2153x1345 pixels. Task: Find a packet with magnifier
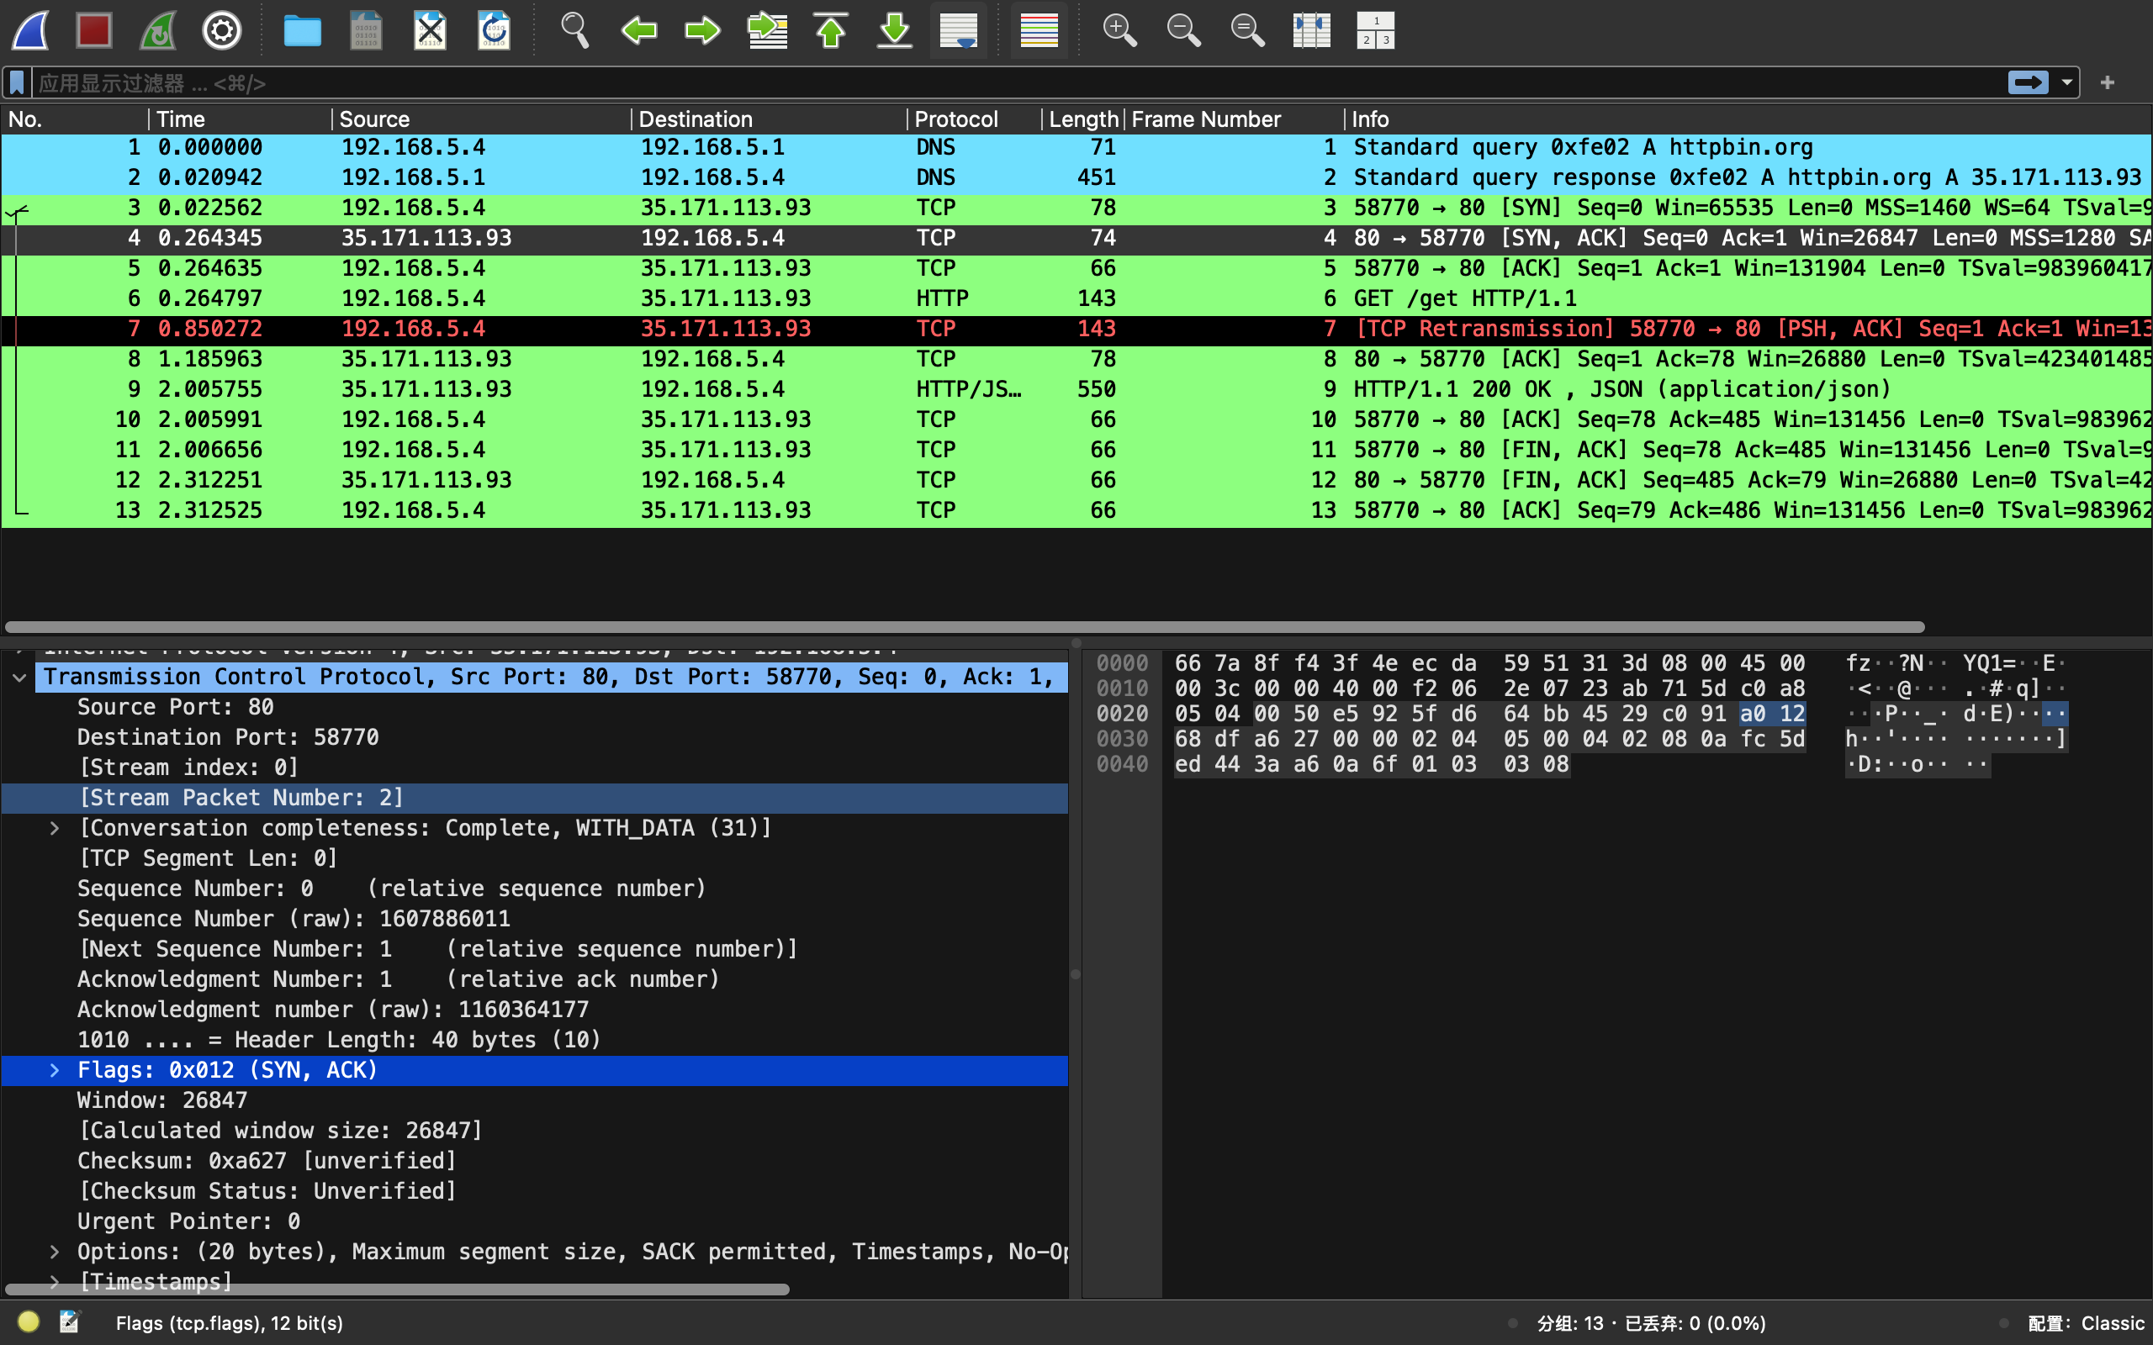574,30
